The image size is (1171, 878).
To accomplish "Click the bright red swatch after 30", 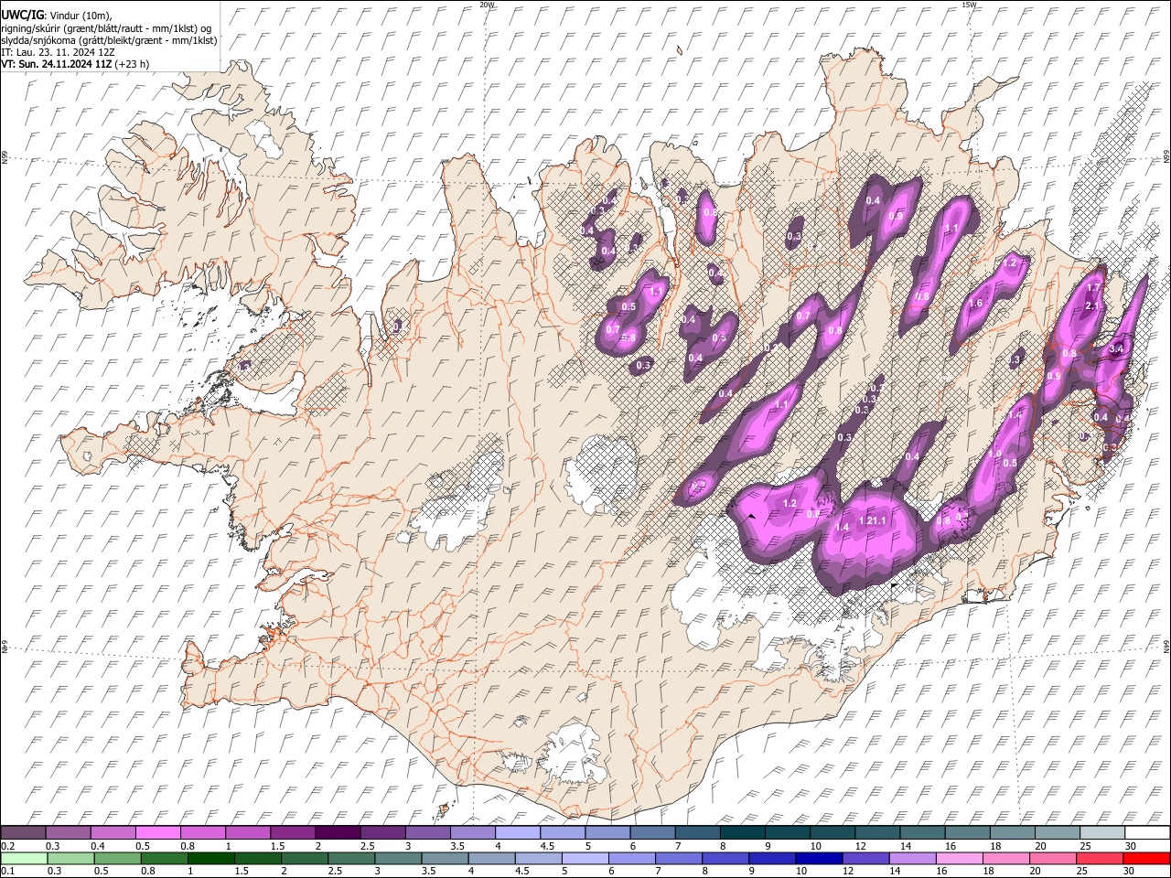I will (x=1146, y=858).
